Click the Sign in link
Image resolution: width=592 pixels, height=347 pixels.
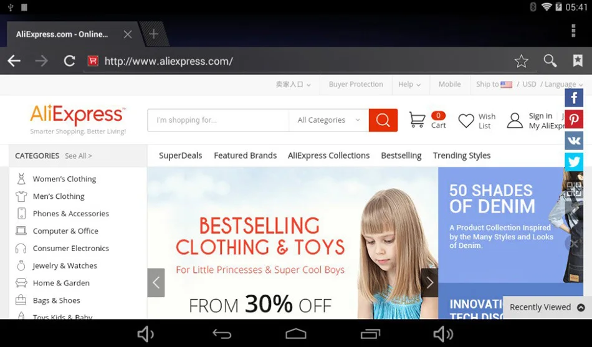click(540, 116)
